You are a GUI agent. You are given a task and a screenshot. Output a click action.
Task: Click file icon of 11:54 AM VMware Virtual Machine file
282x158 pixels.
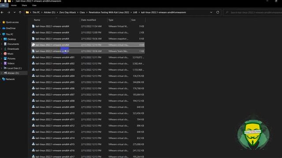pyautogui.click(x=33, y=26)
